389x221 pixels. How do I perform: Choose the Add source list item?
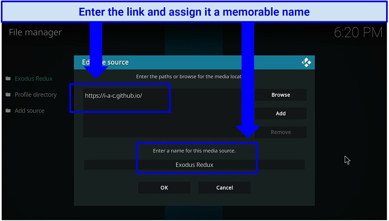pyautogui.click(x=29, y=110)
